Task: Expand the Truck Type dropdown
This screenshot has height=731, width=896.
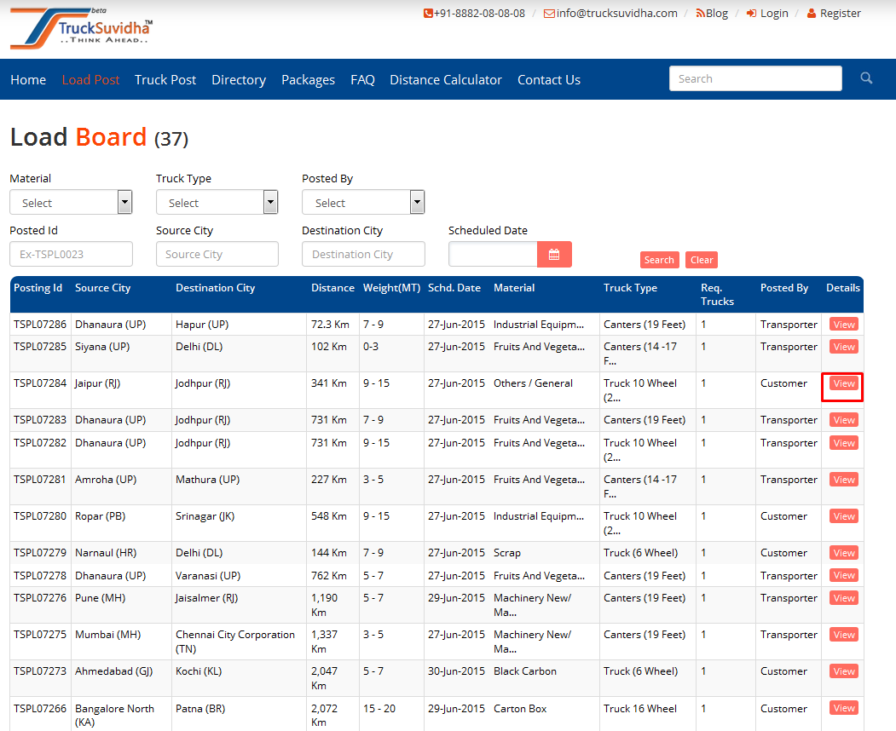Action: (217, 203)
